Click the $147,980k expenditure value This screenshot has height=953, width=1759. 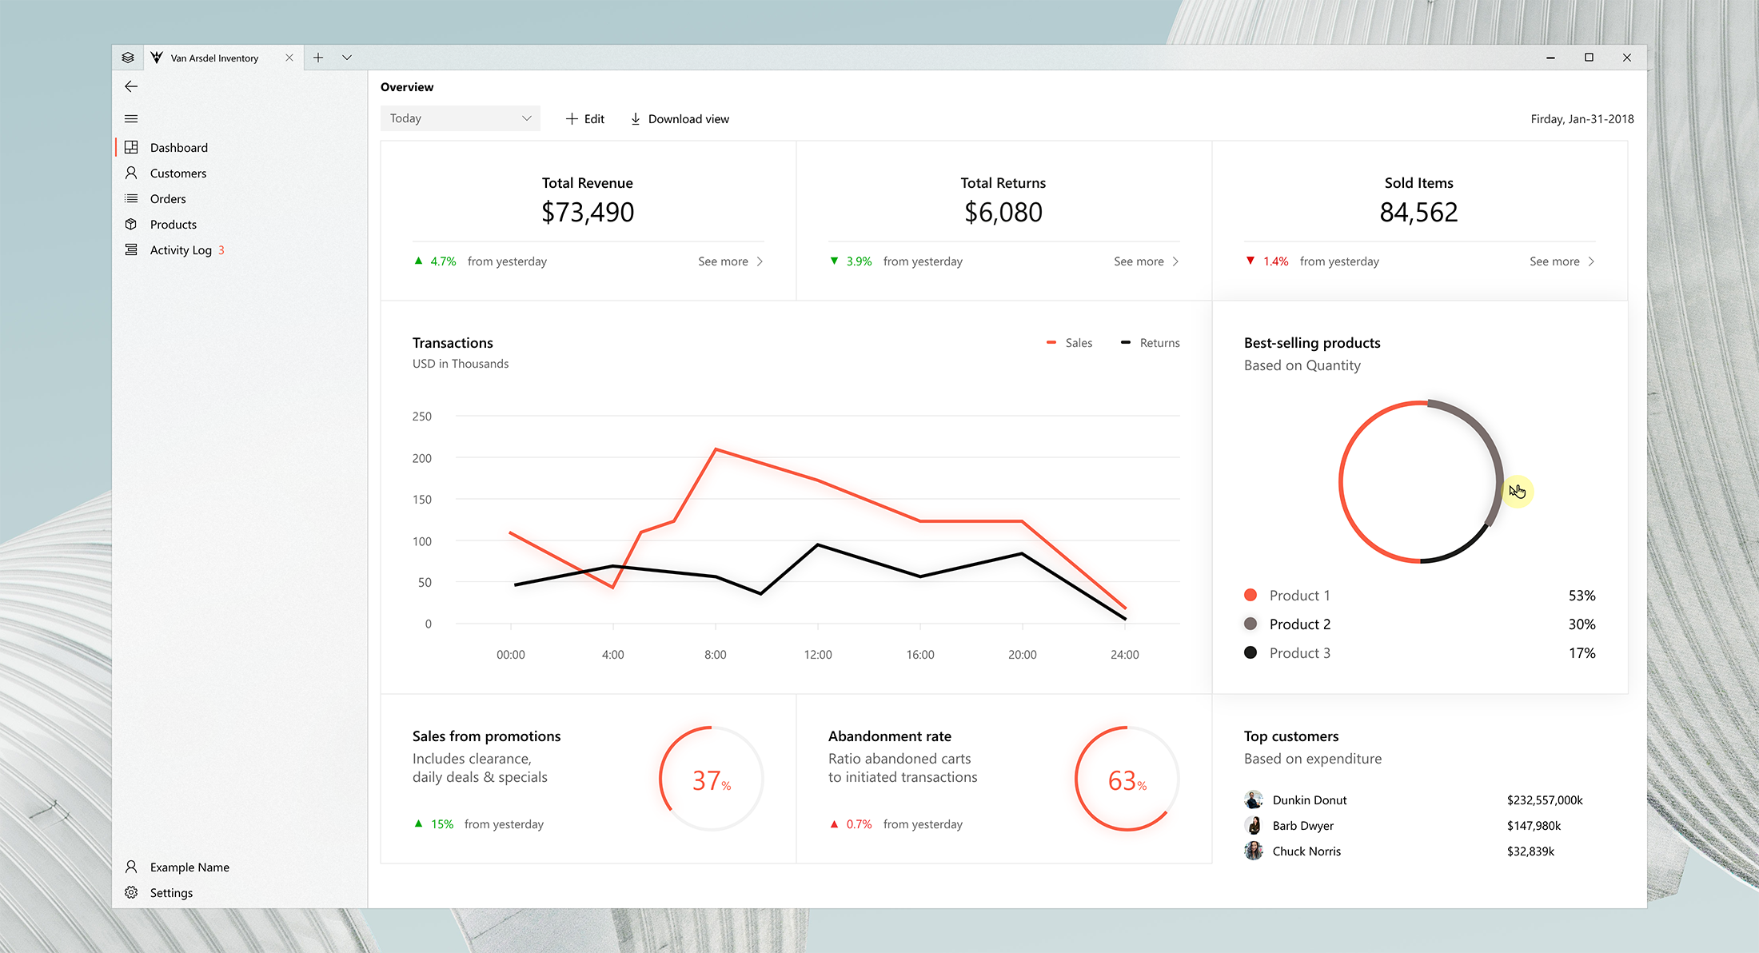coord(1534,825)
